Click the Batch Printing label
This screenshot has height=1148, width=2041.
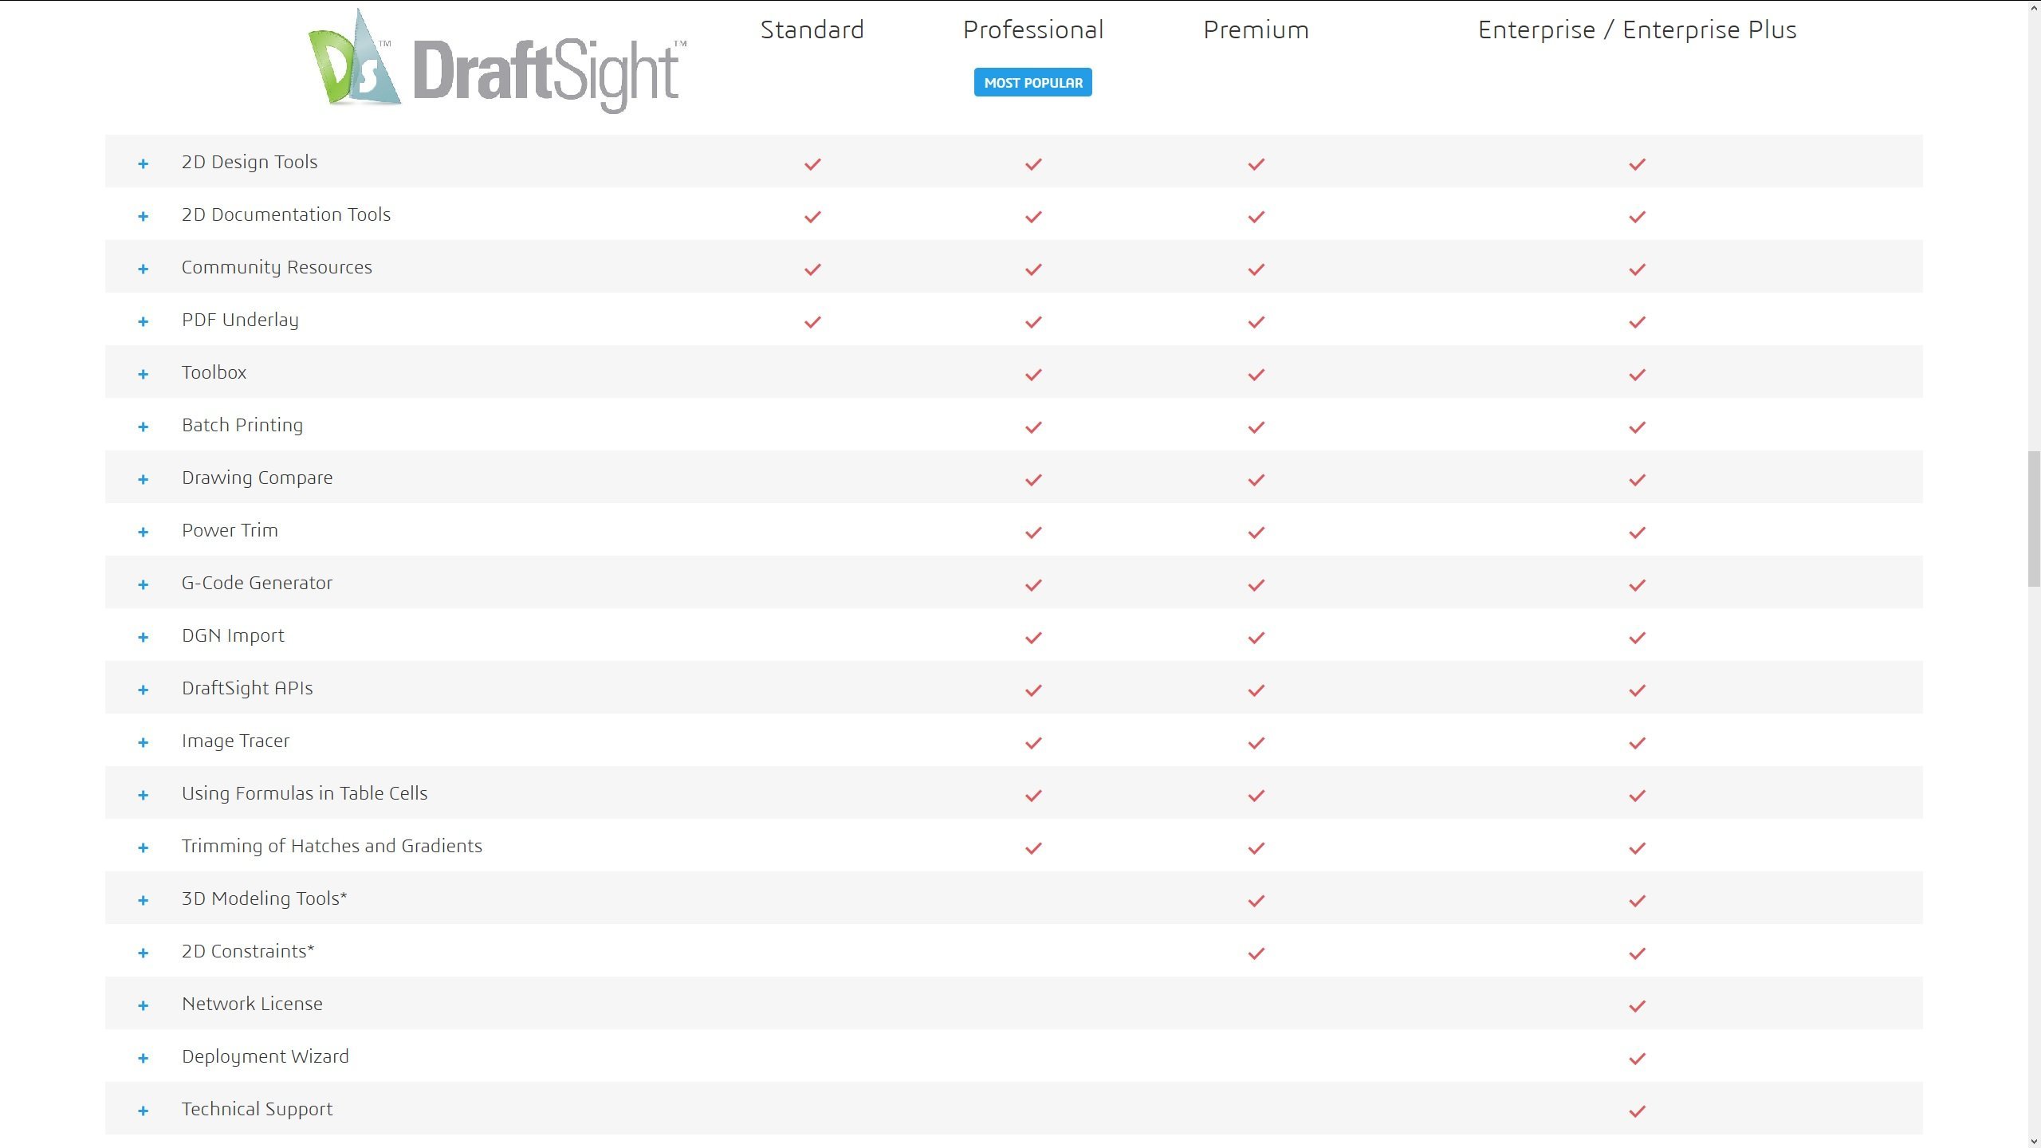(242, 426)
